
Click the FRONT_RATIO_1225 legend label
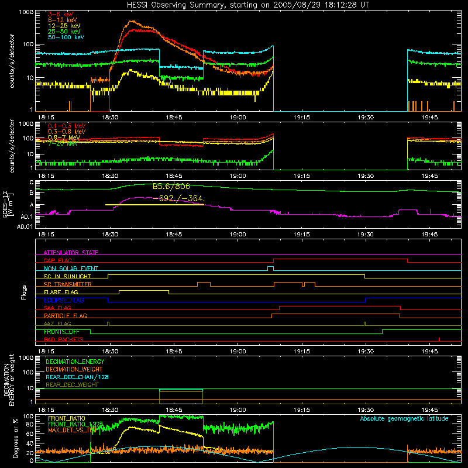pos(75,424)
